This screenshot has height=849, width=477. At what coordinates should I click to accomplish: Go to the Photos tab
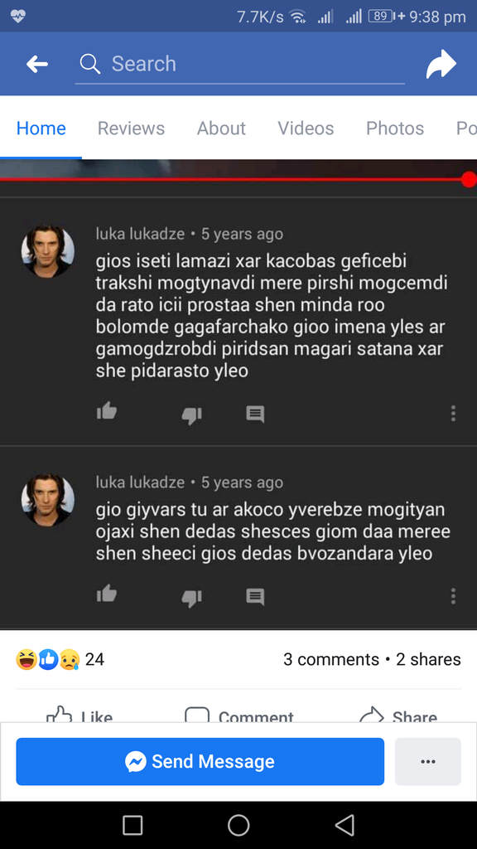[395, 129]
